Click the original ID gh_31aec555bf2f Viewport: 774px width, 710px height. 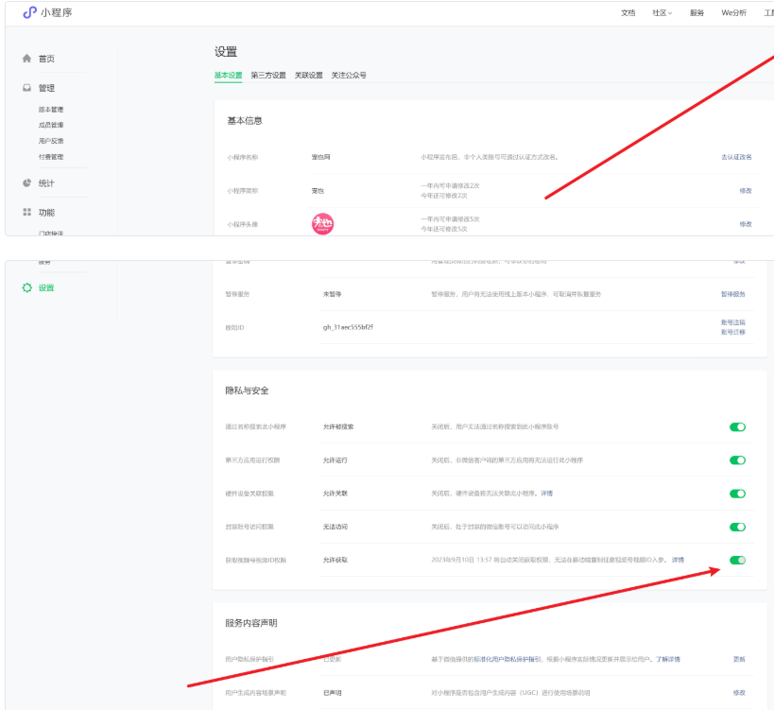348,327
